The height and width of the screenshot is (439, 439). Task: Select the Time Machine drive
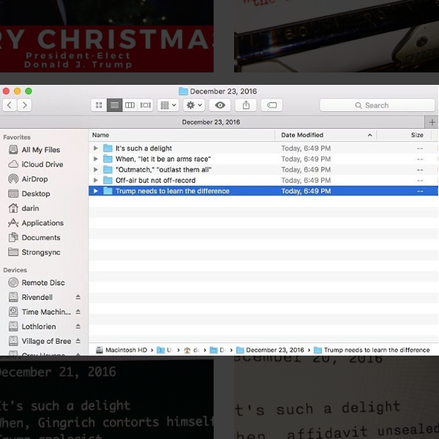coord(46,312)
